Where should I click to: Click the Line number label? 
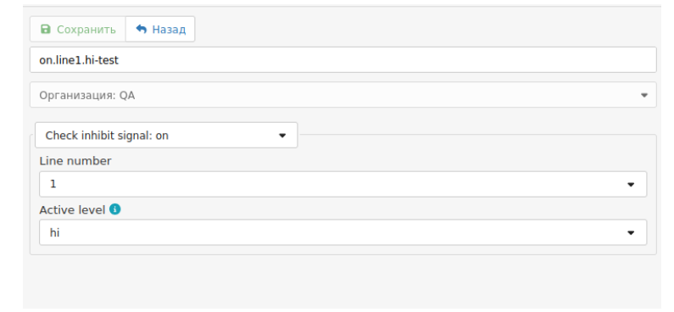[x=75, y=161]
